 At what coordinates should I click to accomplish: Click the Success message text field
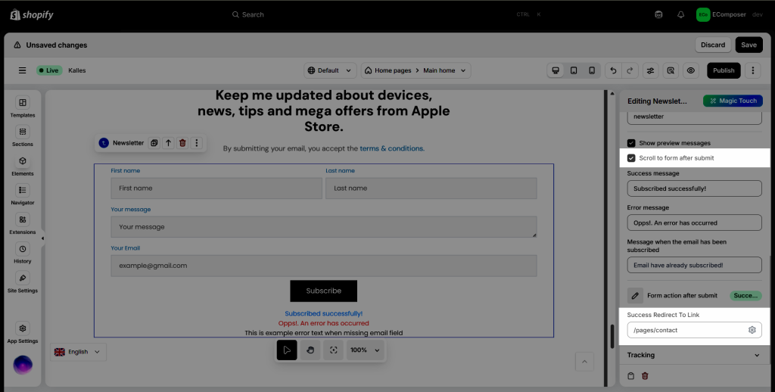click(694, 188)
